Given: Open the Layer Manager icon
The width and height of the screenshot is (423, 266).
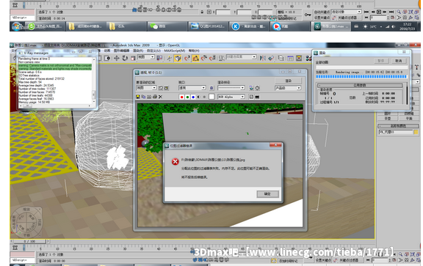Looking at the screenshot, I should 281,58.
